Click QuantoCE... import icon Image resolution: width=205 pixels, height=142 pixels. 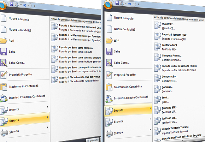point(158,25)
